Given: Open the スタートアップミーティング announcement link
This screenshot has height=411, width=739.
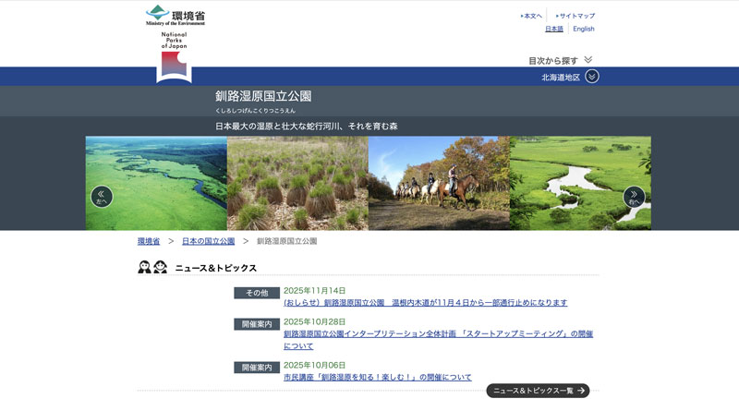Looking at the screenshot, I should (438, 333).
